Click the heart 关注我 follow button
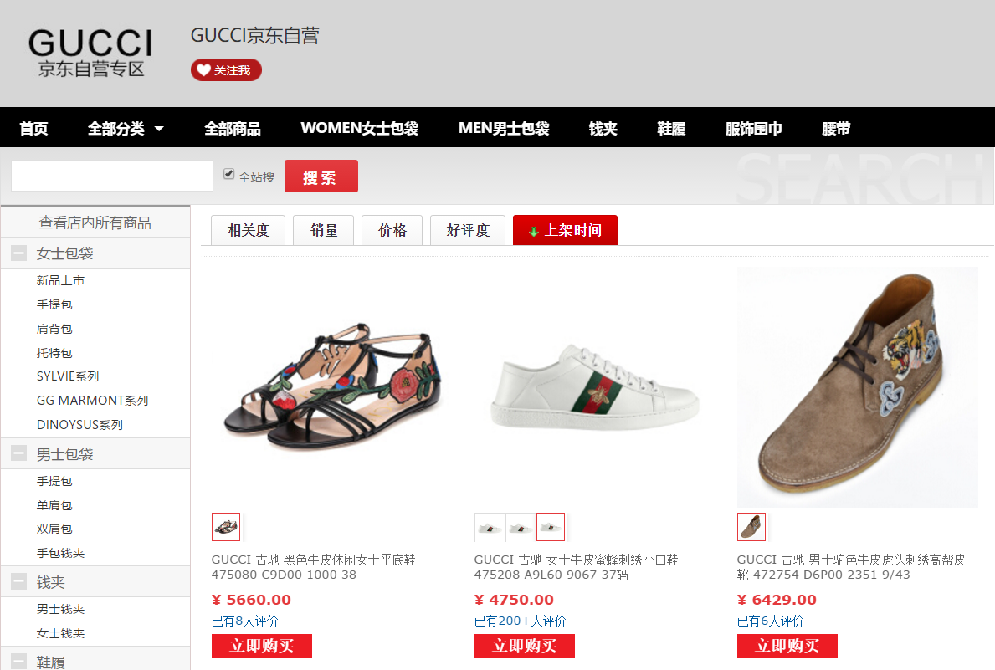 click(x=226, y=69)
